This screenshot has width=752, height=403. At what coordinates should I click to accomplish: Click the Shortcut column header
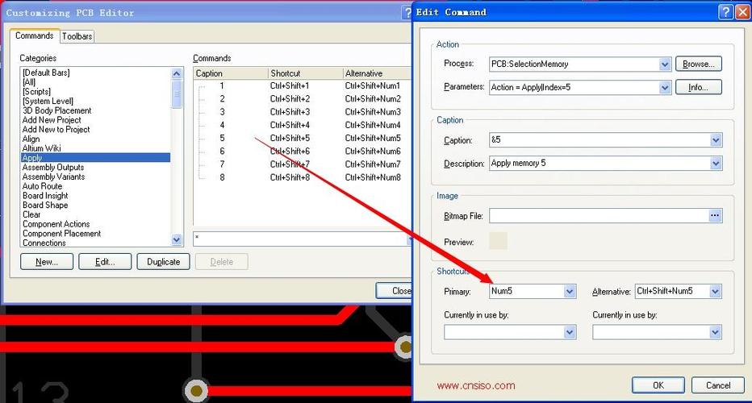click(306, 73)
